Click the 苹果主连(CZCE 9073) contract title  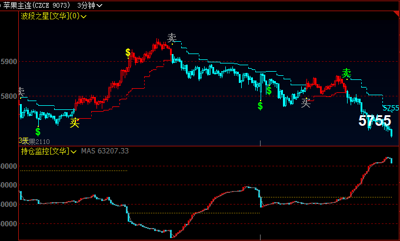[x=36, y=5]
